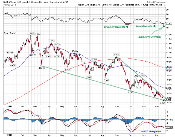Click the 11.75 price axis label
Image resolution: width=175 pixels, height=137 pixels.
point(168,39)
